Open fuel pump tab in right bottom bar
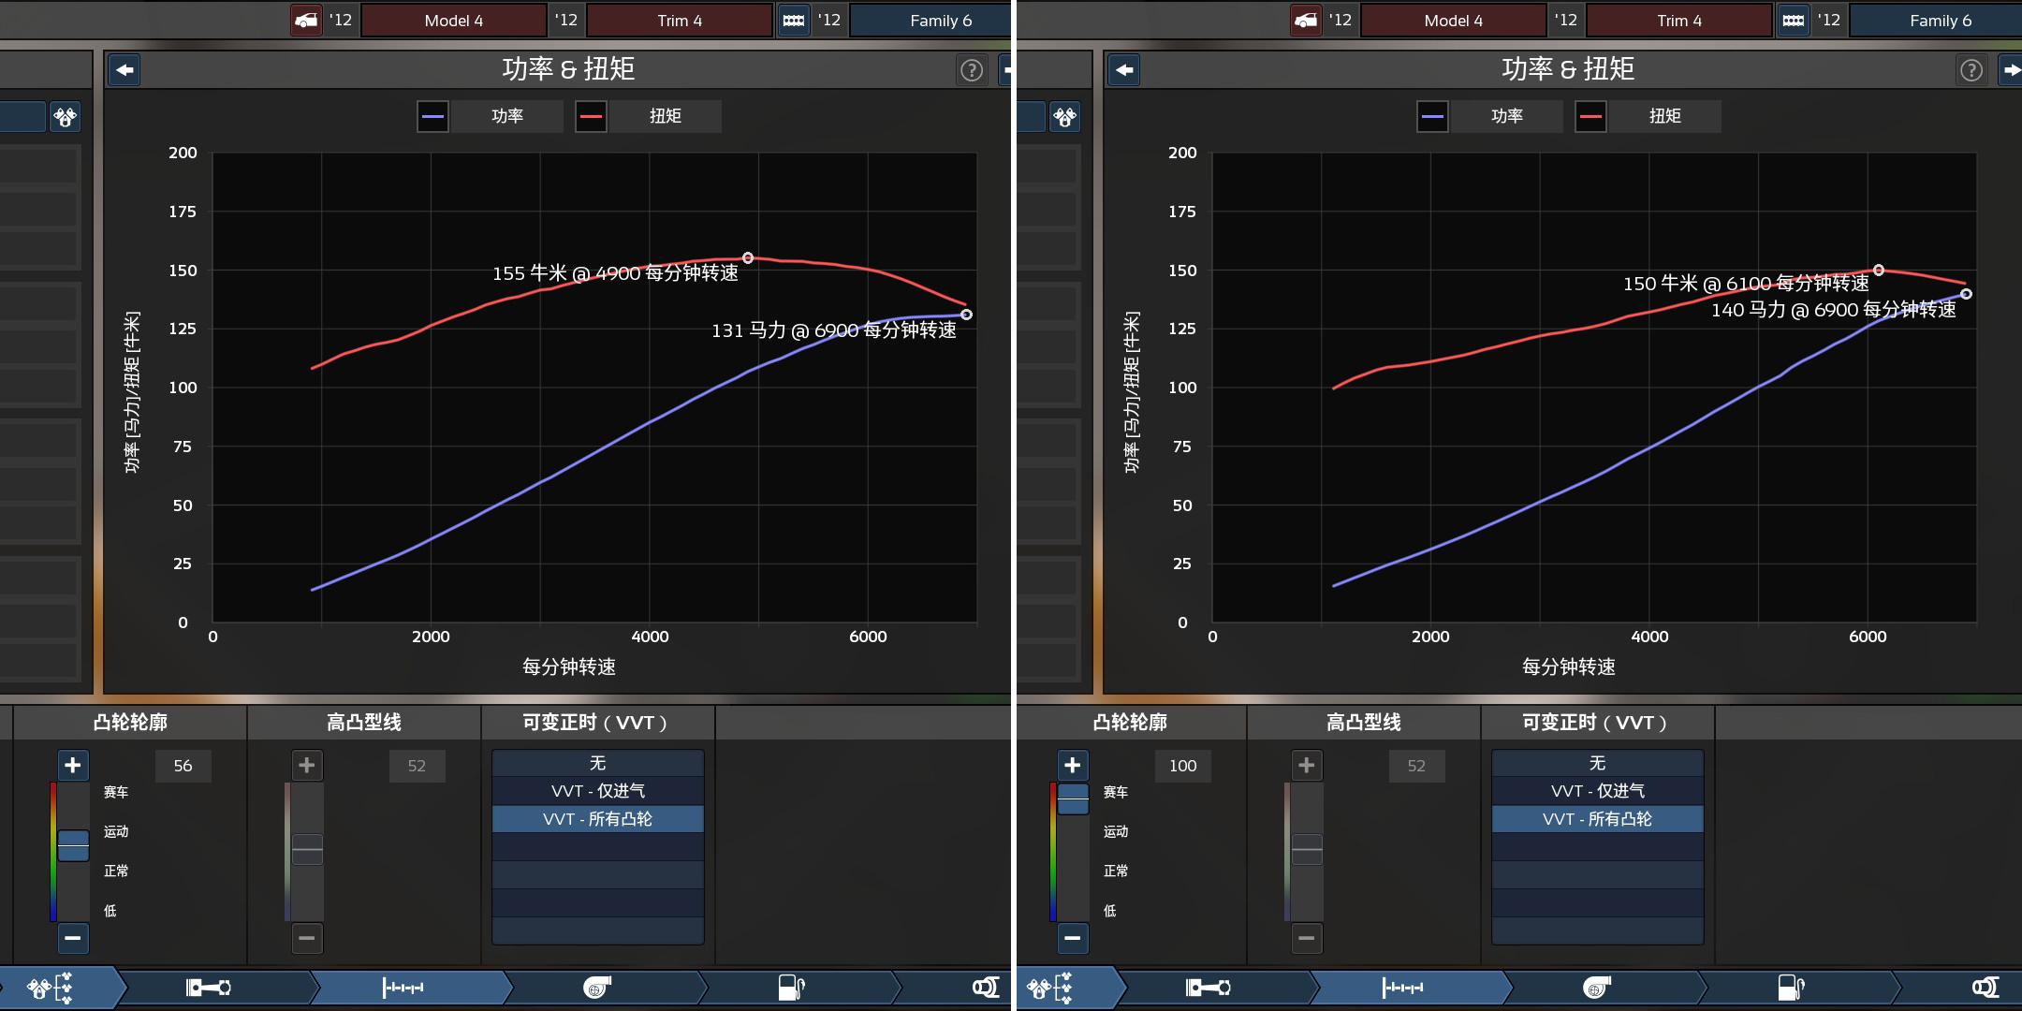 pos(1790,988)
